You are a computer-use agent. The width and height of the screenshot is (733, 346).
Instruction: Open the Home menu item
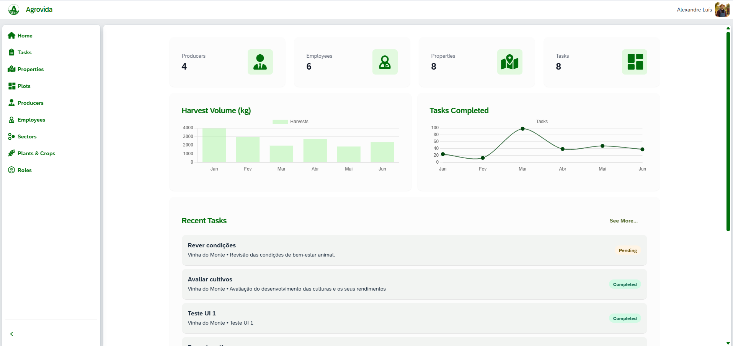[x=51, y=36]
